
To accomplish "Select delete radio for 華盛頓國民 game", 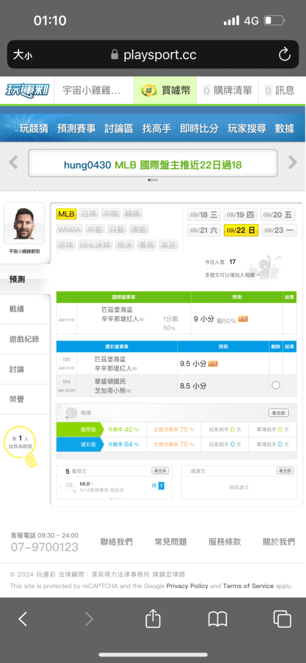I will (276, 385).
